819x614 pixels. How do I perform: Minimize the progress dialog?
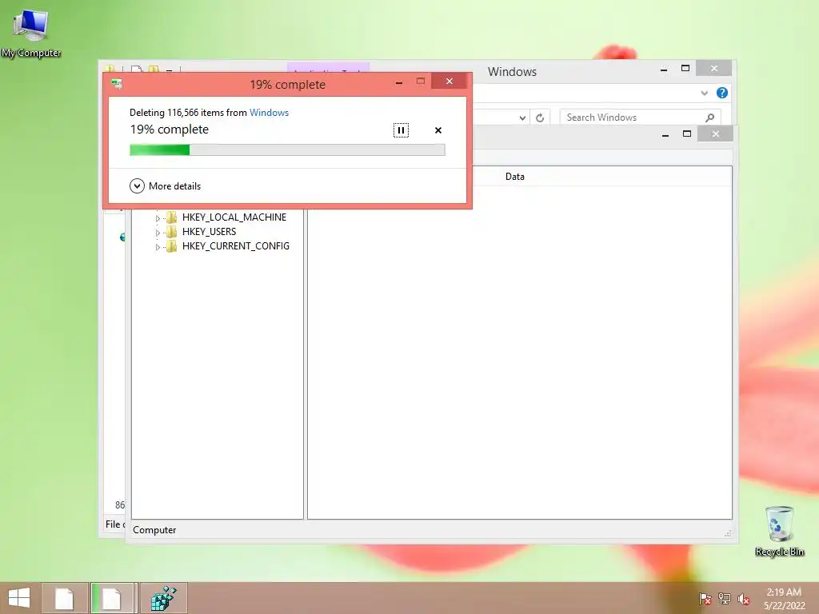(x=399, y=82)
